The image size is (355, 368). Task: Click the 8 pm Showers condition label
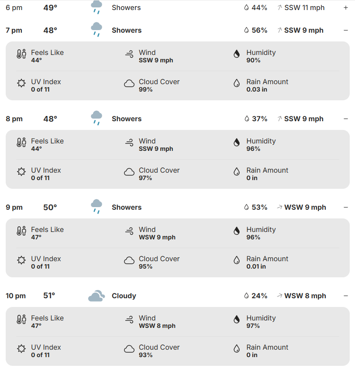click(127, 119)
